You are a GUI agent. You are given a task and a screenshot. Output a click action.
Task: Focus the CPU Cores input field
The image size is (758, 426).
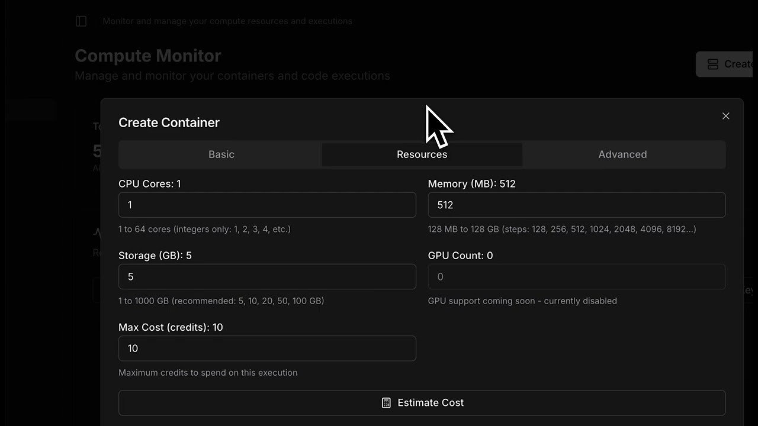tap(267, 205)
